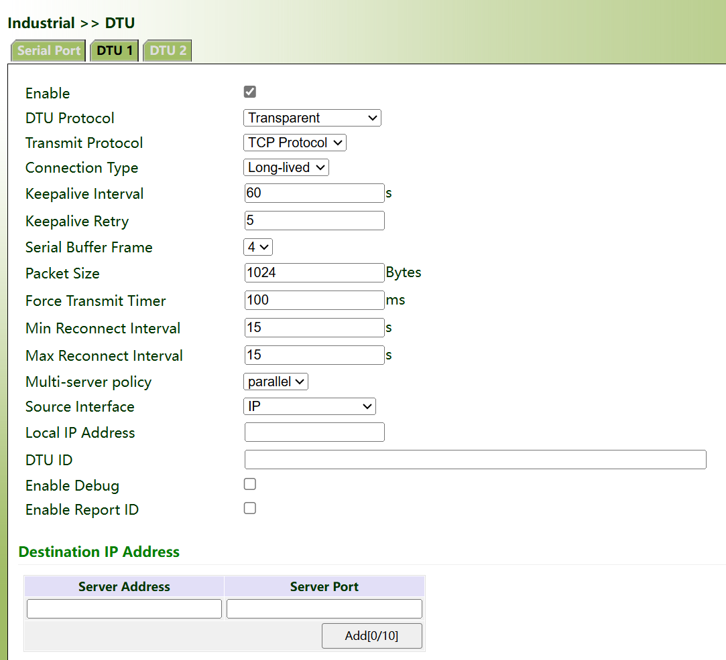Switch to the Serial Port tab
The width and height of the screenshot is (726, 660).
click(48, 51)
